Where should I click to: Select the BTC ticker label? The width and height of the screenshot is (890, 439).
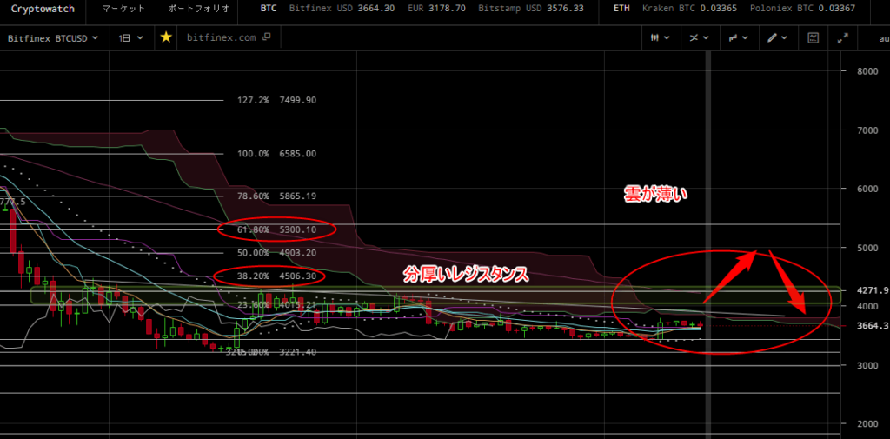coord(268,9)
